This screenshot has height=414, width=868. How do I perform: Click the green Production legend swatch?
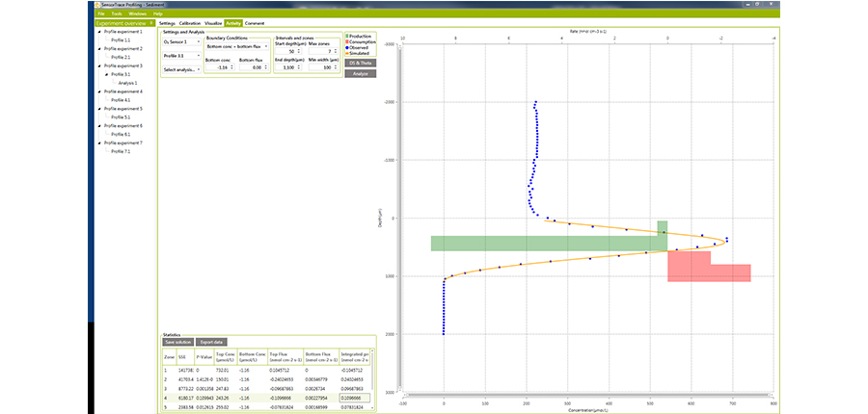347,36
